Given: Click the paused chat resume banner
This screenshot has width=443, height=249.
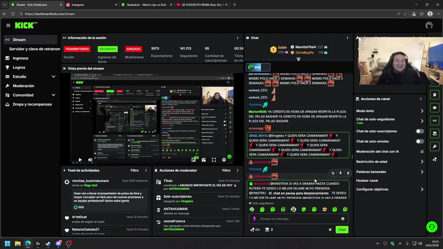Looking at the screenshot, I should [x=298, y=193].
